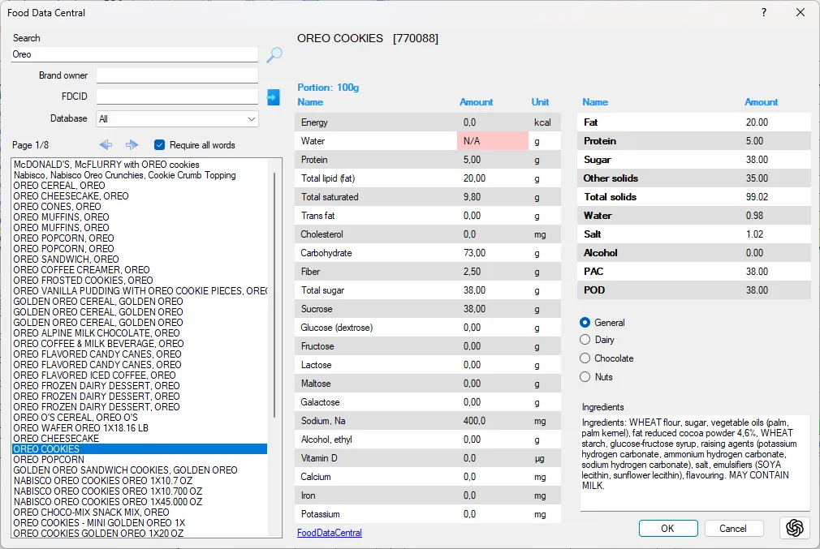Select the OREO POPCORN entry without suffix
This screenshot has width=820, height=549.
(49, 459)
